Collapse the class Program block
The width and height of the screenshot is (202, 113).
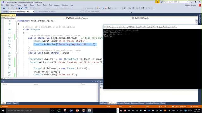tap(16, 30)
